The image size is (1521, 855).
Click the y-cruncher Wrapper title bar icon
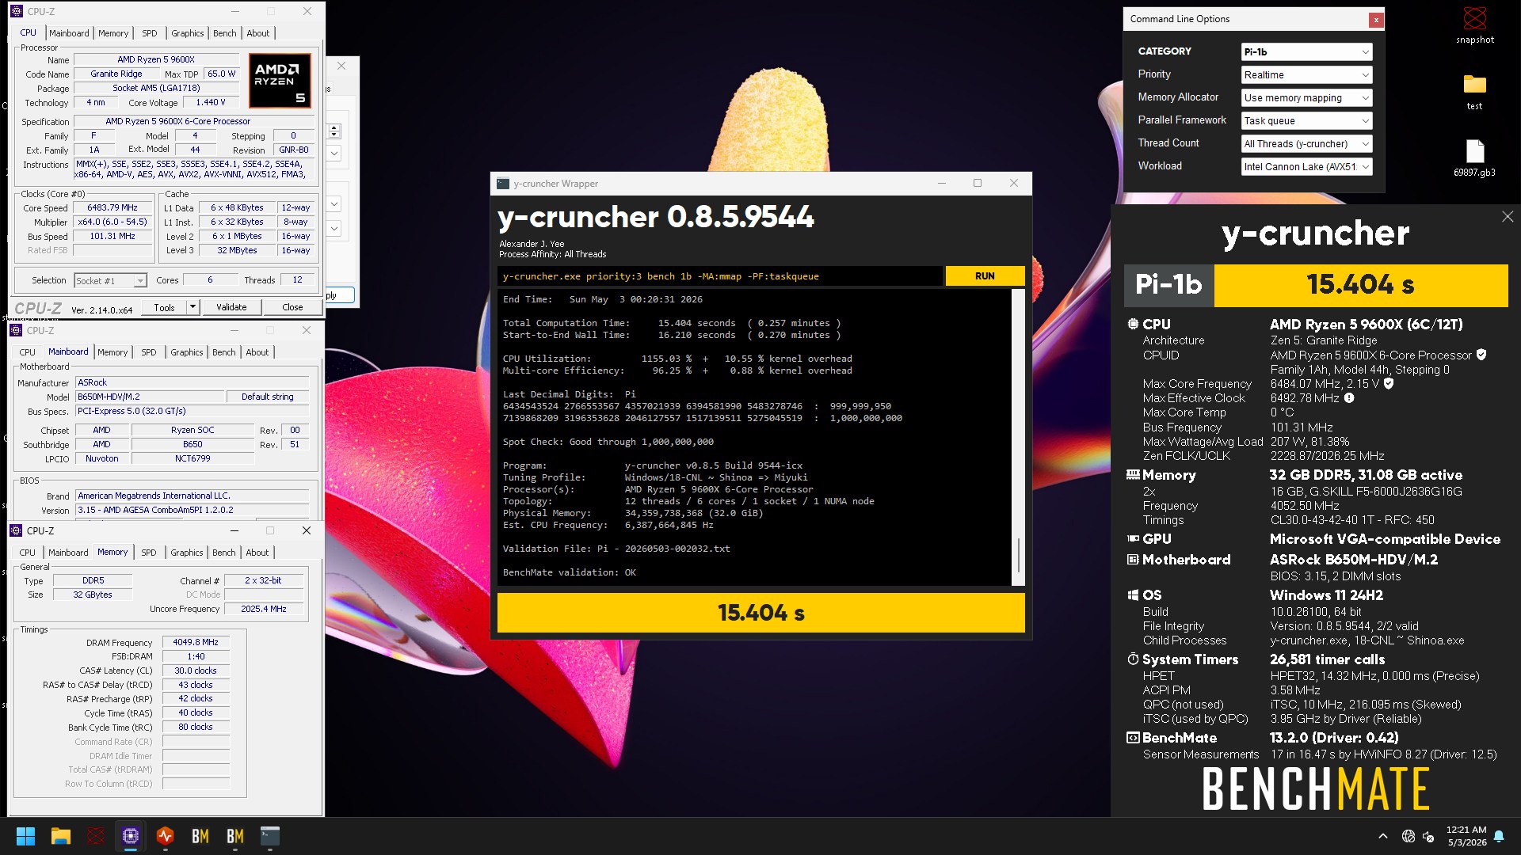(x=503, y=183)
